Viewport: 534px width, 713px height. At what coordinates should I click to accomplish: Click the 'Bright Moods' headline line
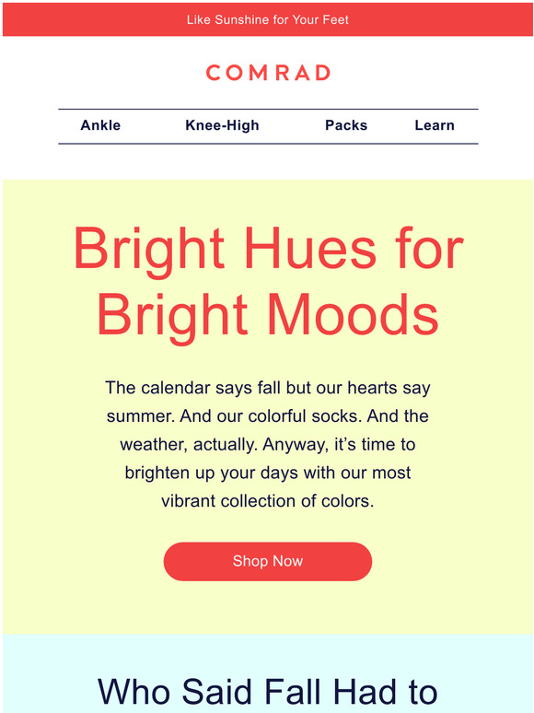pyautogui.click(x=268, y=316)
